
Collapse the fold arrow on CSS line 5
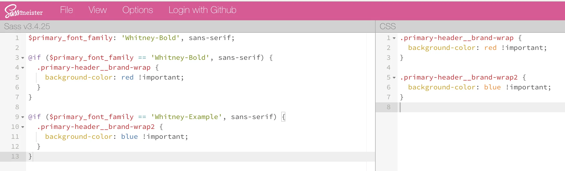(x=394, y=78)
